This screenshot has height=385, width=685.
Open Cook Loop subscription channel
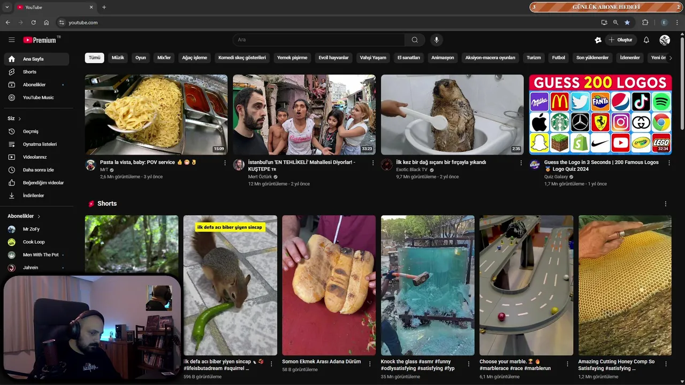click(36, 242)
